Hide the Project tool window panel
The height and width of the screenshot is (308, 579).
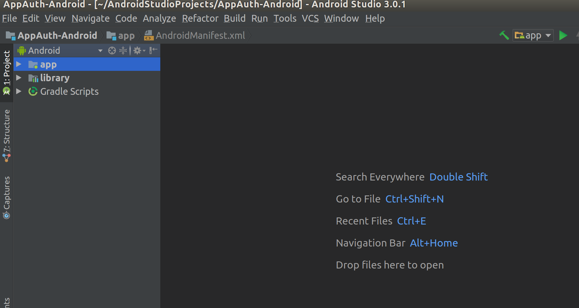[153, 50]
